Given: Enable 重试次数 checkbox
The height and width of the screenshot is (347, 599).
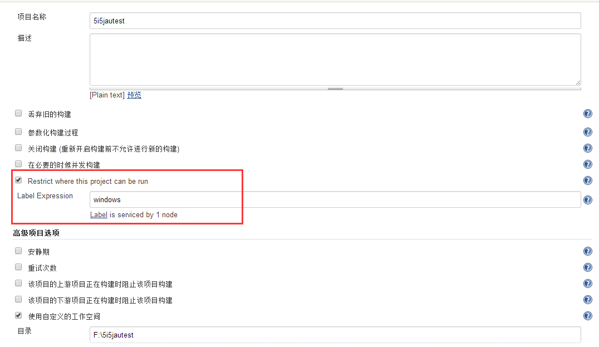Looking at the screenshot, I should pyautogui.click(x=18, y=267).
